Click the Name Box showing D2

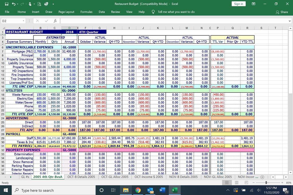click(11, 21)
